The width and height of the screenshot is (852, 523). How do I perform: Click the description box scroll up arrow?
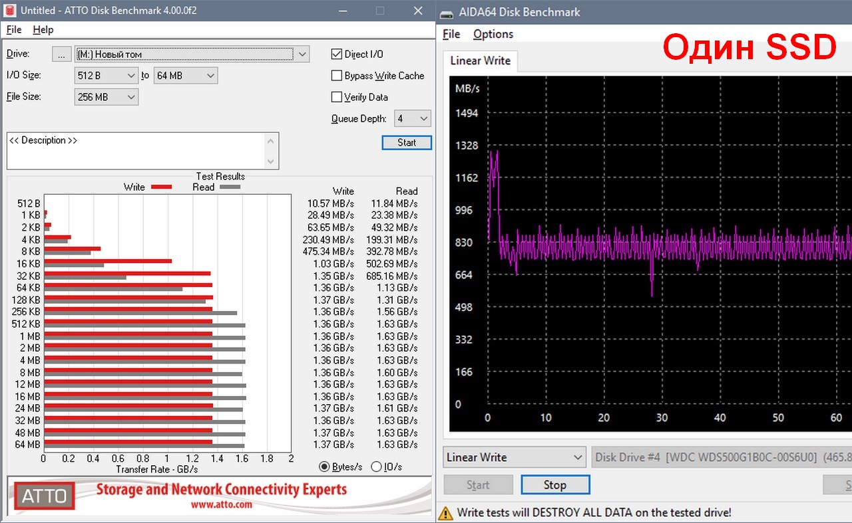(x=271, y=141)
